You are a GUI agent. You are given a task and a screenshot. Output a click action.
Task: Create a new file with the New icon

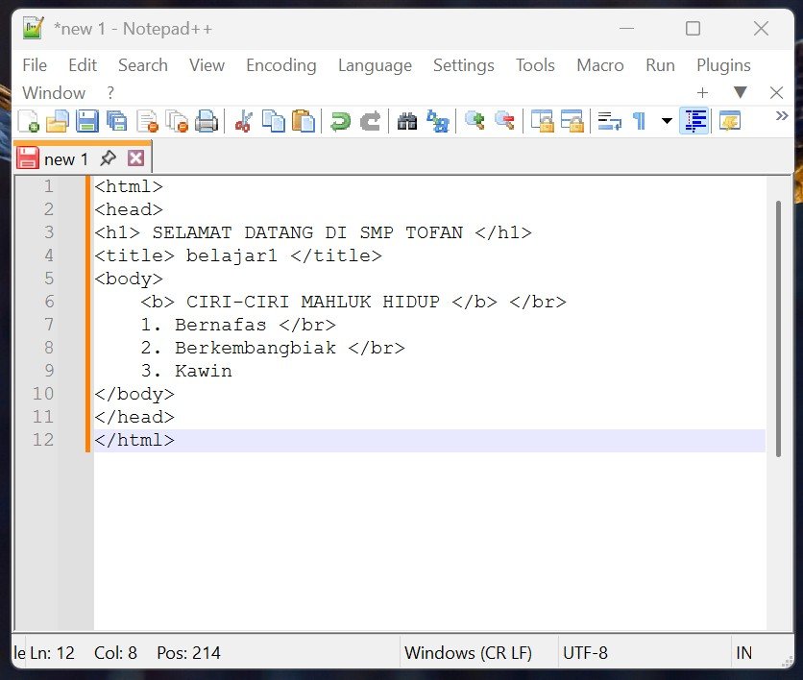[x=30, y=120]
